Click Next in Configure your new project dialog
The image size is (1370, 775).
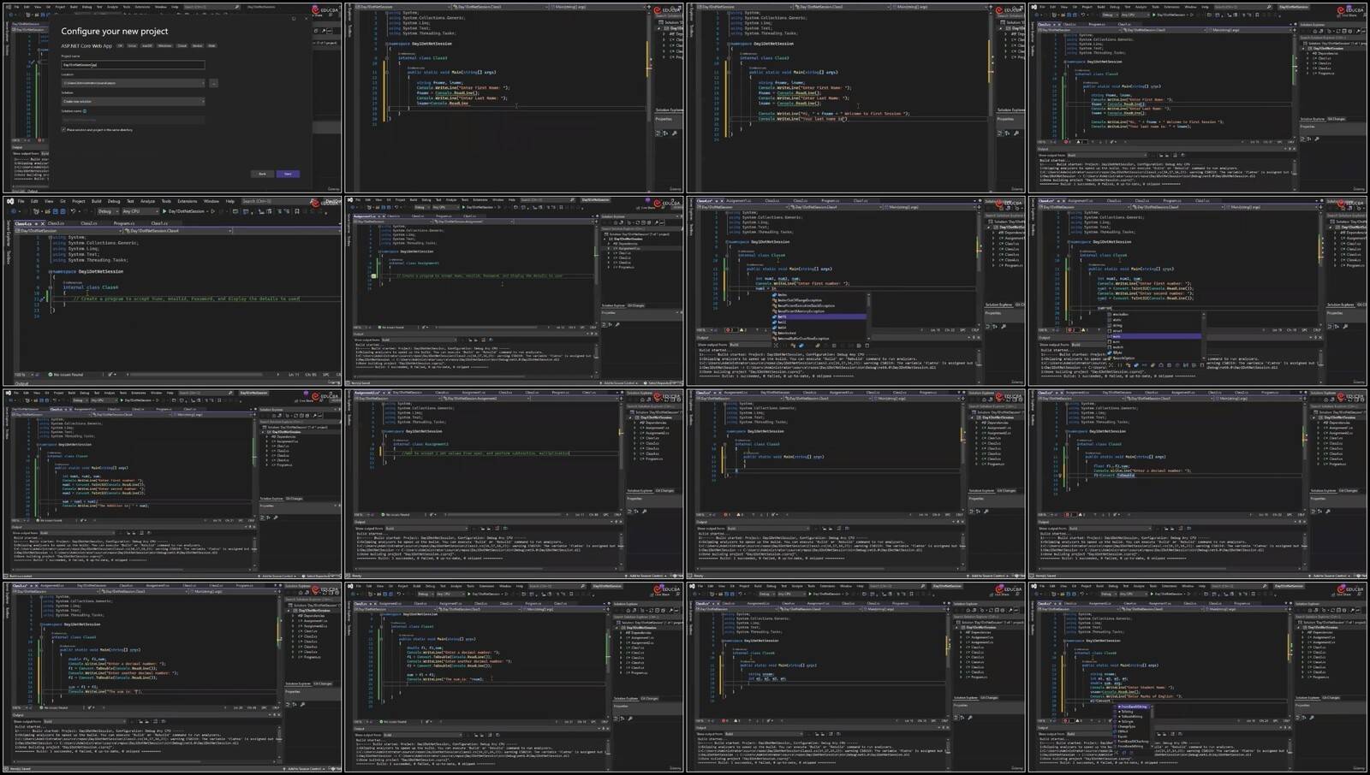point(288,174)
